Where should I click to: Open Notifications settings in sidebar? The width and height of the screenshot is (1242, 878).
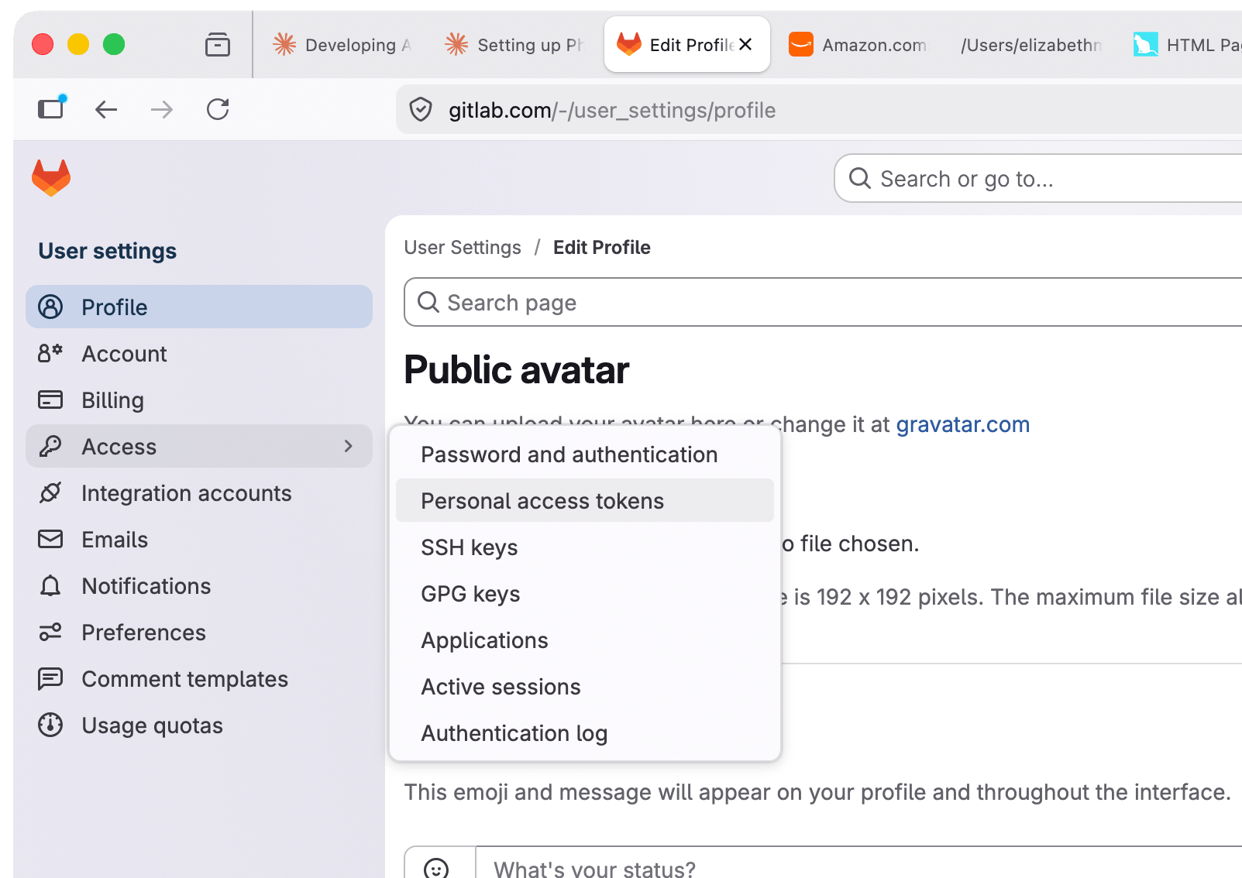(199, 585)
